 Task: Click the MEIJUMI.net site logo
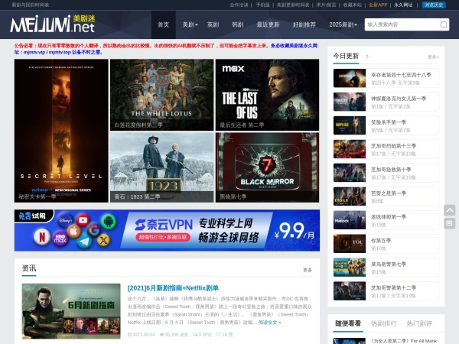[x=53, y=24]
